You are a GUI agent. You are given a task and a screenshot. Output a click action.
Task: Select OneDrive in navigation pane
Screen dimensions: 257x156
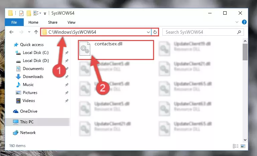point(25,111)
